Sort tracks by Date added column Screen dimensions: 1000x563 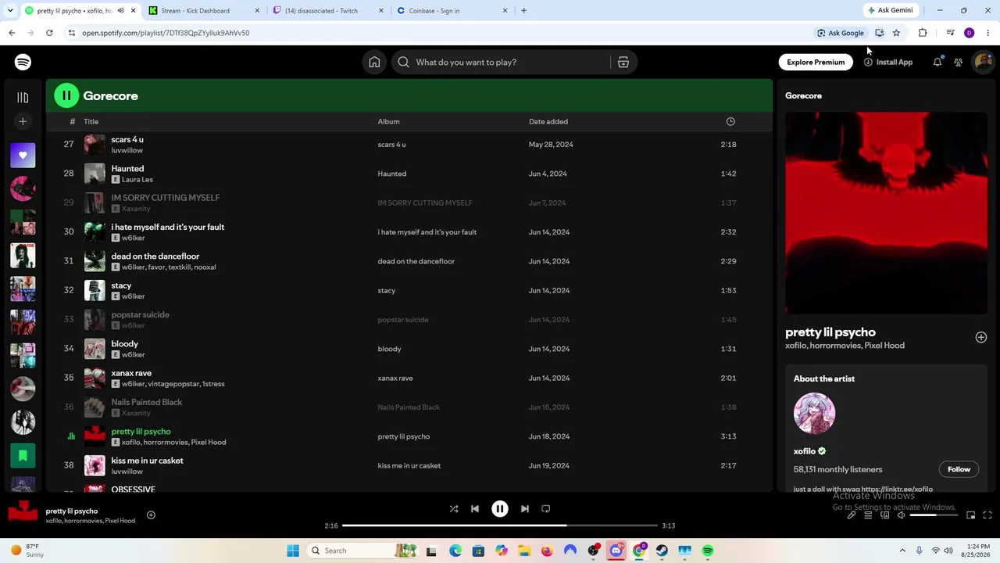(x=548, y=122)
